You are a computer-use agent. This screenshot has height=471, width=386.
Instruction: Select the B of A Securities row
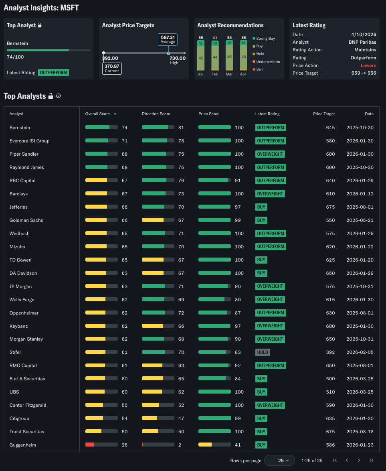pyautogui.click(x=192, y=379)
